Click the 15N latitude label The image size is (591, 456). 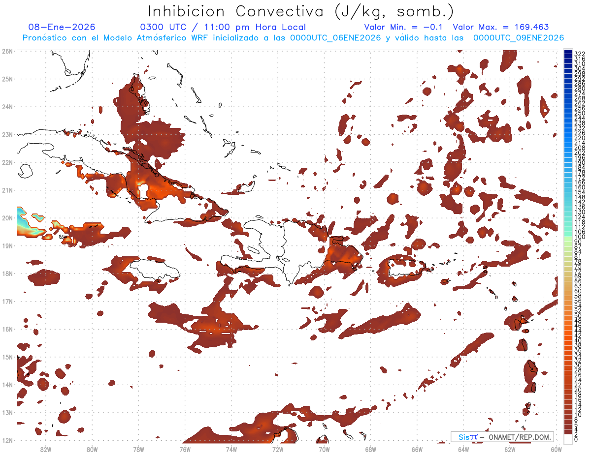pos(7,357)
